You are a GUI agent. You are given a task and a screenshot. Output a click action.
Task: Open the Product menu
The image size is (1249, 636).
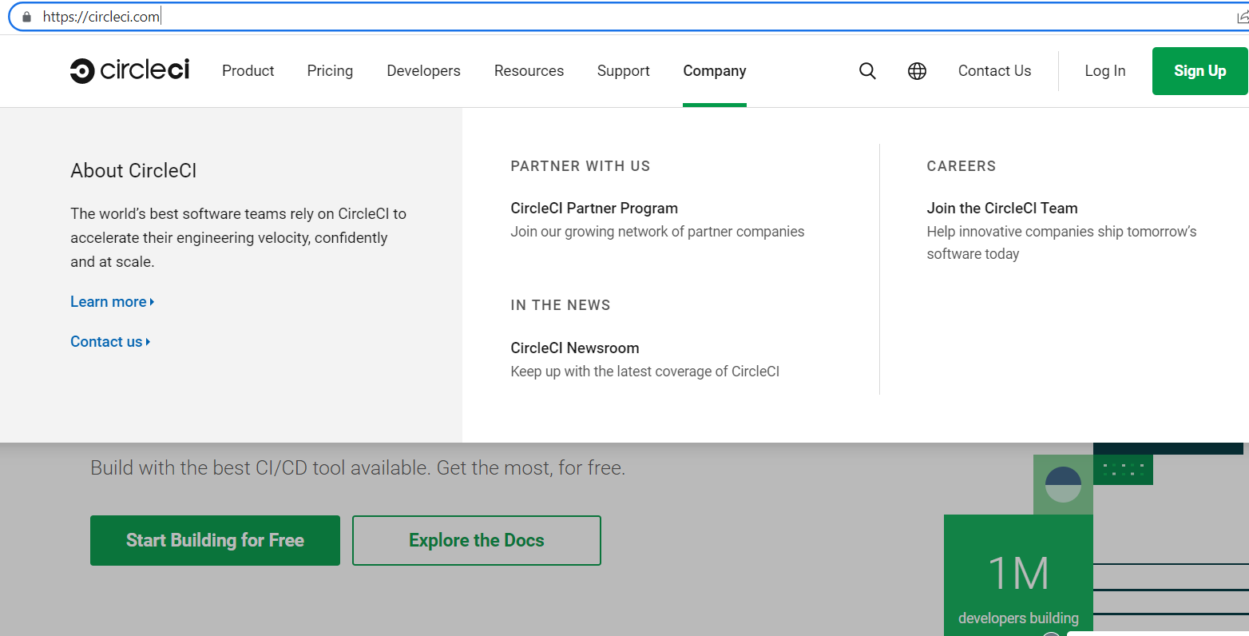pyautogui.click(x=248, y=71)
